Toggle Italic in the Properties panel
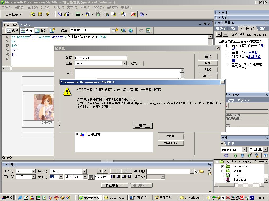 (x=105, y=171)
